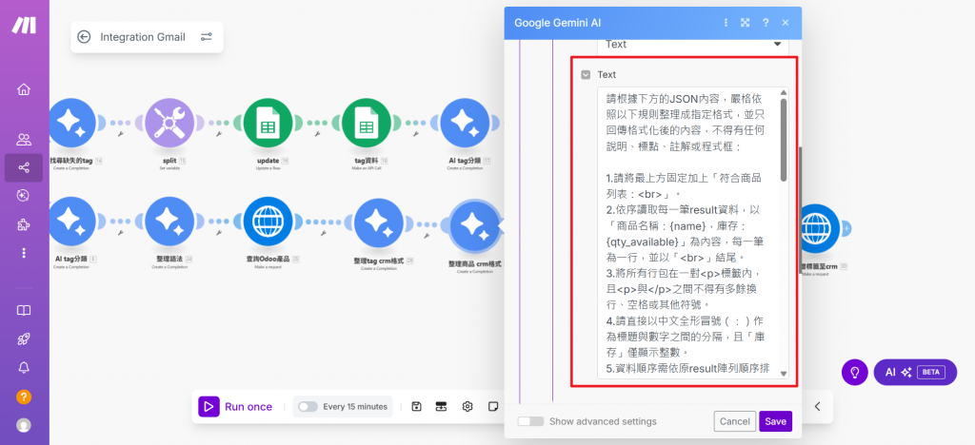Toggle the Every 15 minutes schedule switch
Screen dimensions: 975x445
(308, 407)
